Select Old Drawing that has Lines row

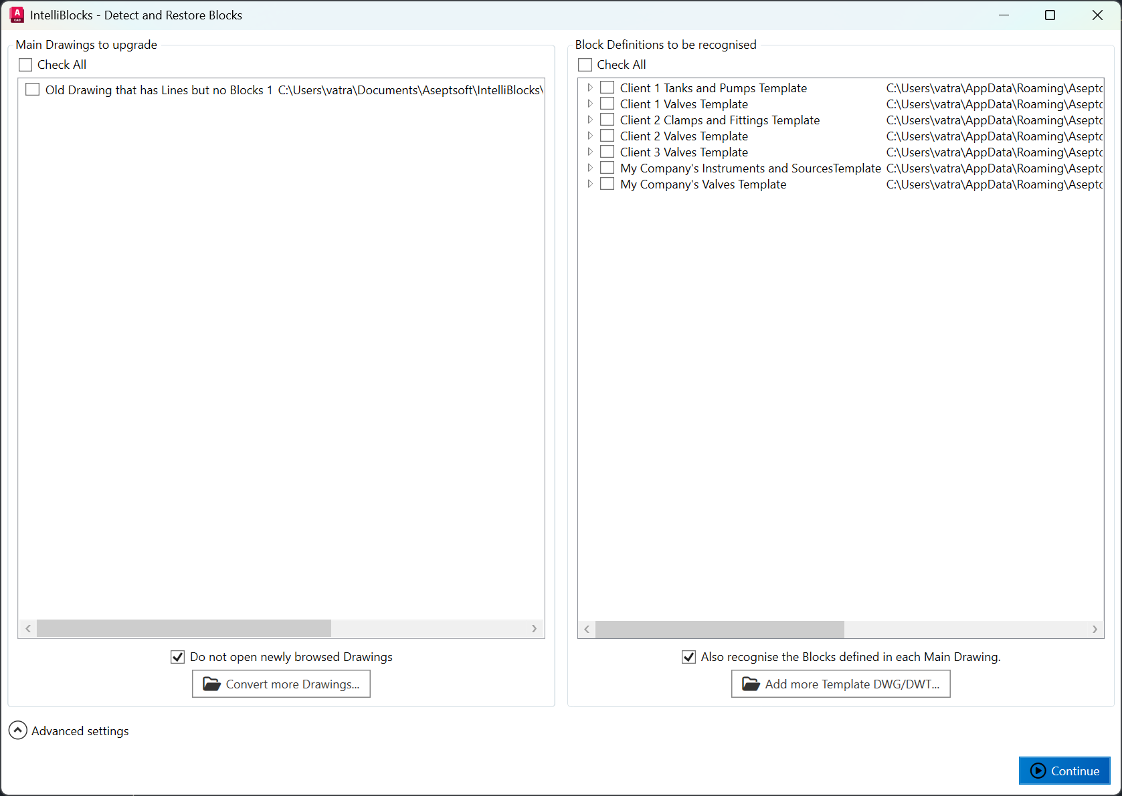point(159,90)
